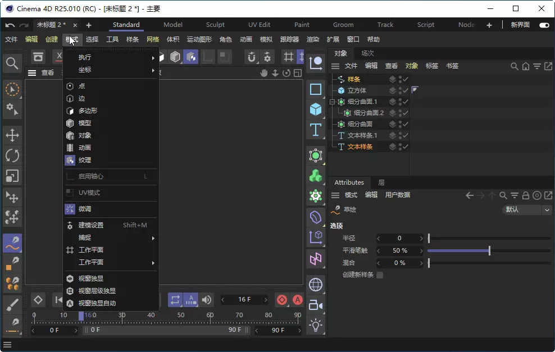The image size is (555, 352).
Task: Click the 混合 slider track
Action: tap(489, 263)
